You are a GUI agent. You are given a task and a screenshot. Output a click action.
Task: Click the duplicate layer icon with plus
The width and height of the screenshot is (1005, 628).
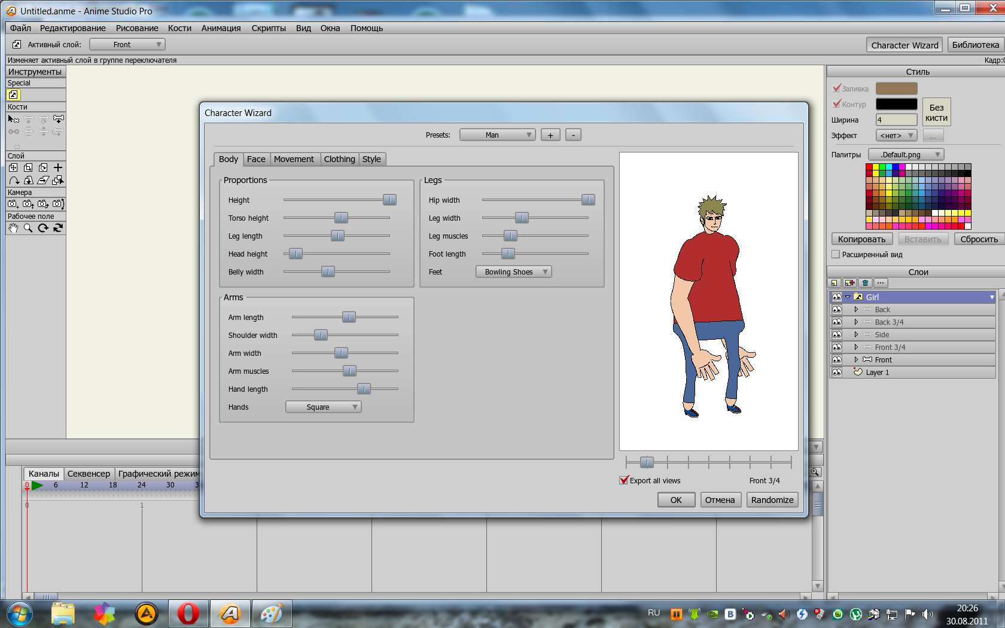pos(849,283)
